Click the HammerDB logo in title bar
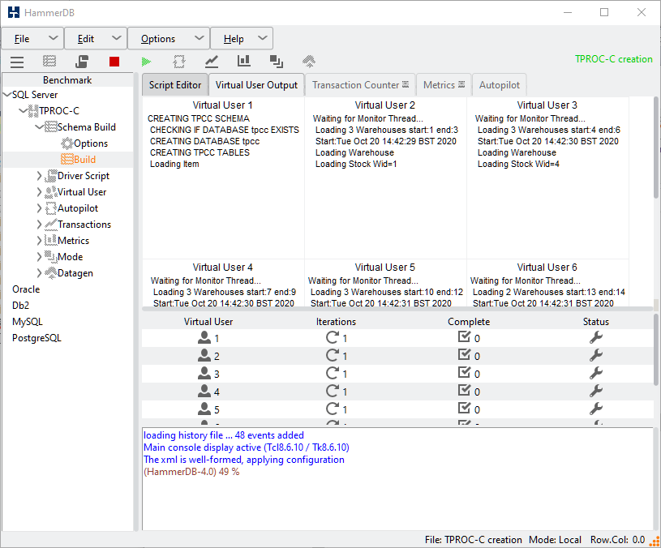 click(14, 12)
